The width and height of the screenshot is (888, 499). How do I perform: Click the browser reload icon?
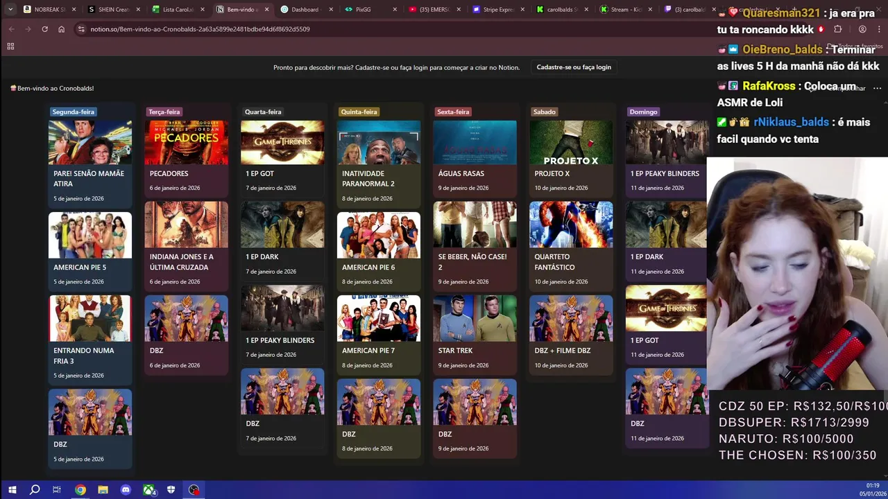44,29
